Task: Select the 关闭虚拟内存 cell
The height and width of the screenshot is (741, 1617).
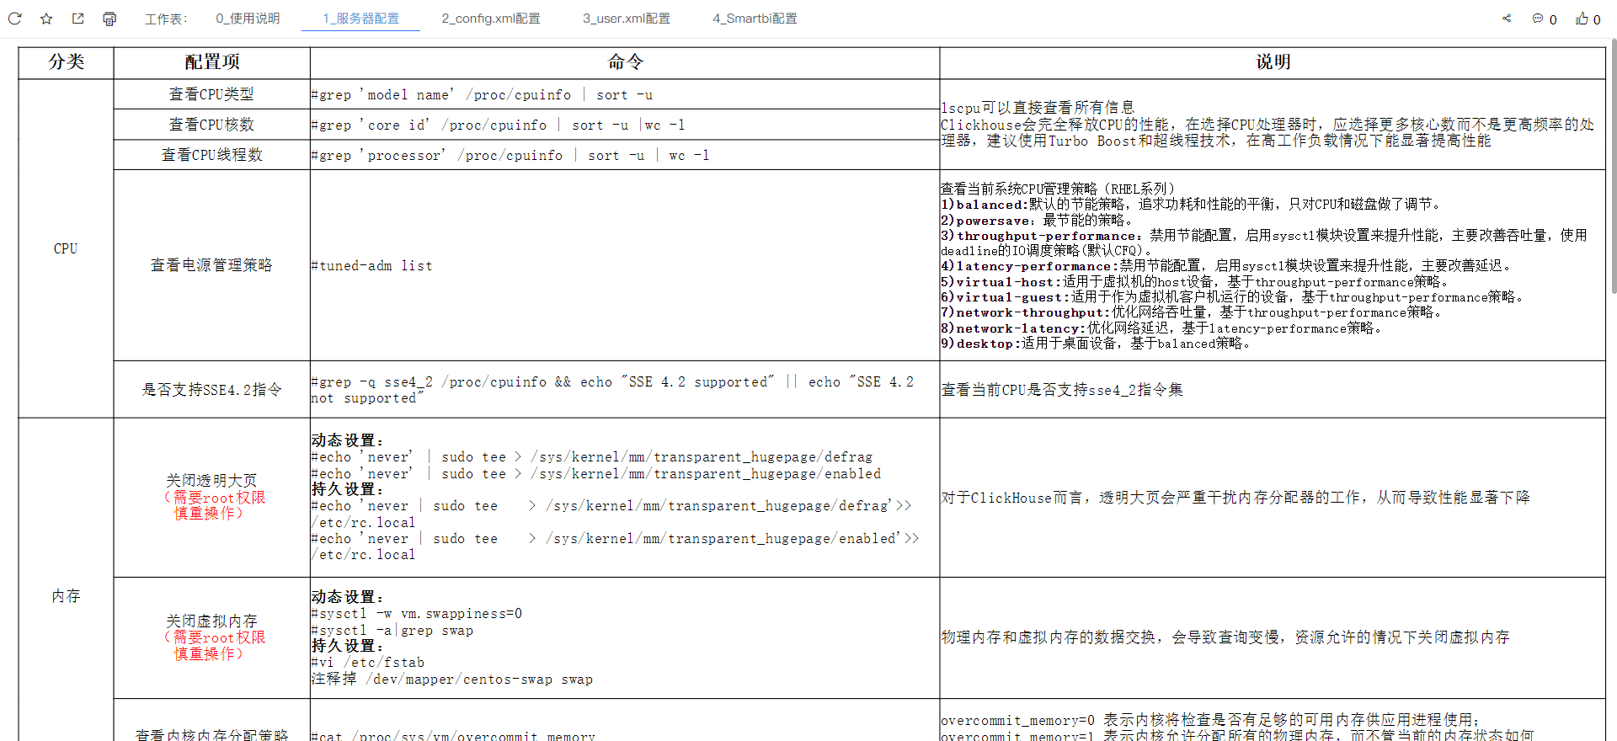Action: click(212, 637)
